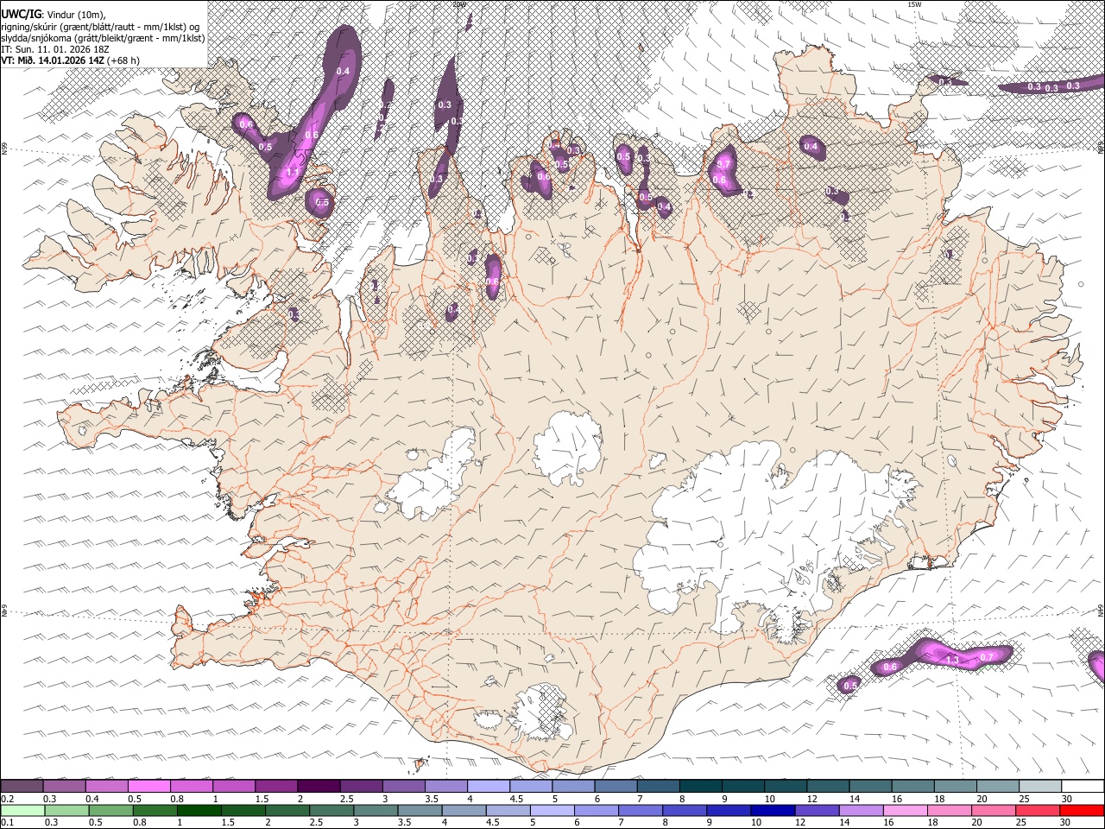The height and width of the screenshot is (829, 1105).
Task: Click the 1.3 precipitation value off southeast coast
Action: tap(953, 660)
